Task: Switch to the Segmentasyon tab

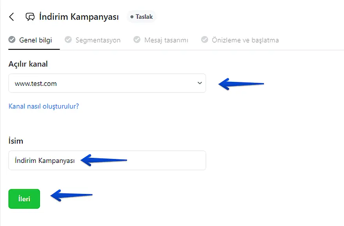Action: point(98,40)
